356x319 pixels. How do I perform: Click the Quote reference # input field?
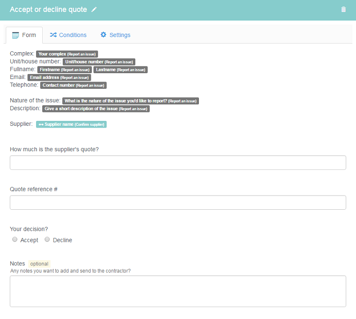(178, 203)
